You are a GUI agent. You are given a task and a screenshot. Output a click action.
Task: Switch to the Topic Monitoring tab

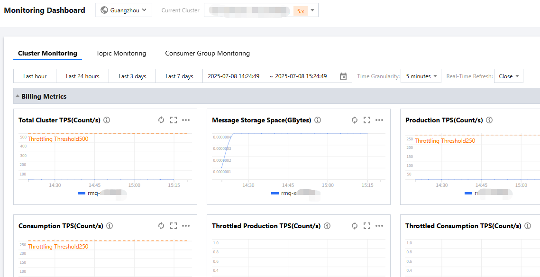tap(121, 54)
